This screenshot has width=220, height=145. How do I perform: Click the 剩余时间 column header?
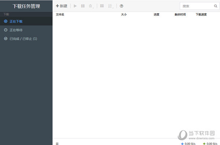pos(180,15)
